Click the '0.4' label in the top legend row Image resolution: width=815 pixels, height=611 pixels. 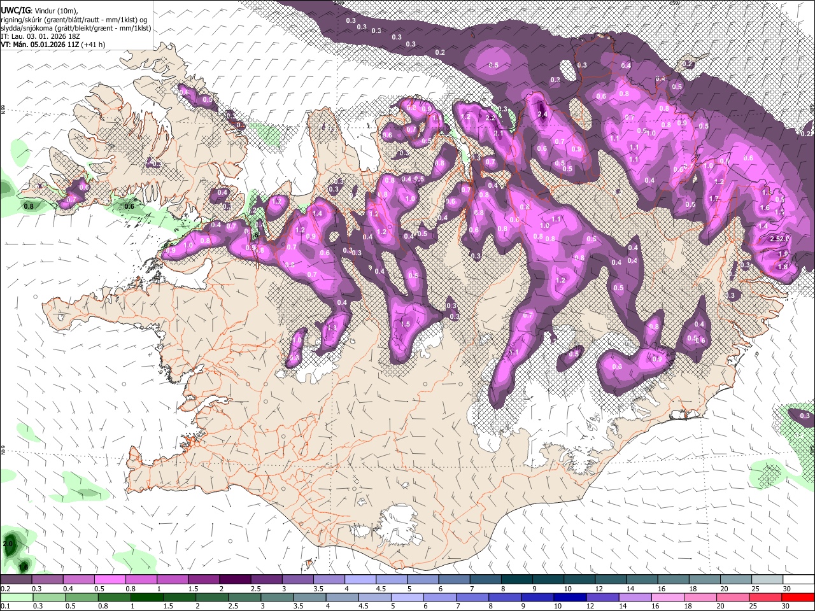click(68, 589)
